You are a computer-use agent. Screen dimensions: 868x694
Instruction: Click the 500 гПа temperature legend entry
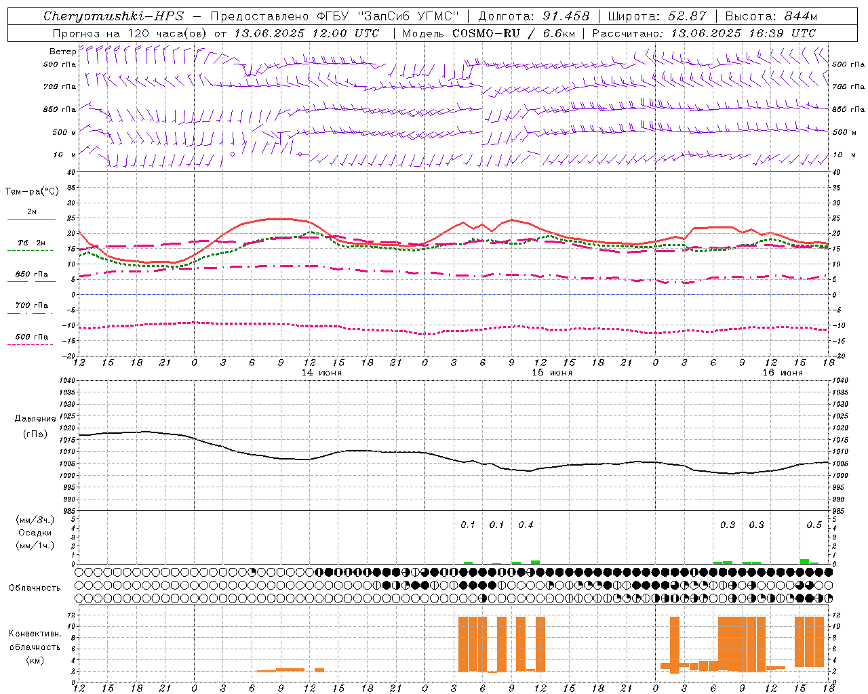[x=32, y=337]
